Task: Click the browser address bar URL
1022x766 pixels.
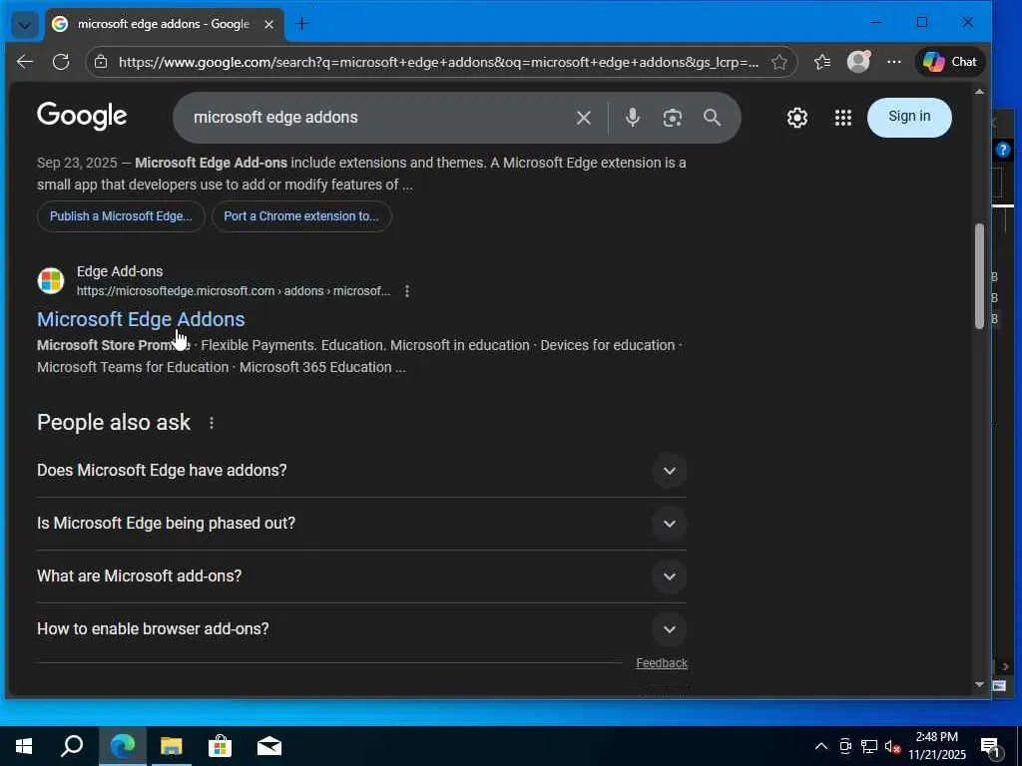Action: pyautogui.click(x=438, y=62)
